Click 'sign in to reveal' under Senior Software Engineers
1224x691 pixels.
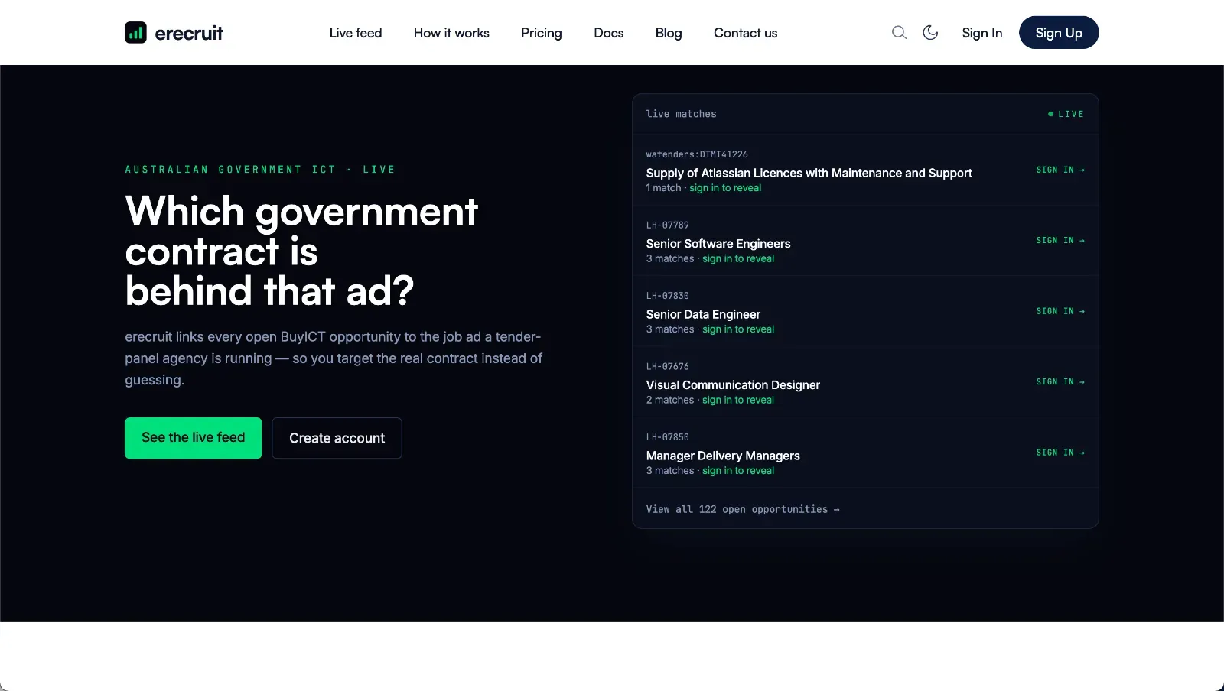(738, 258)
